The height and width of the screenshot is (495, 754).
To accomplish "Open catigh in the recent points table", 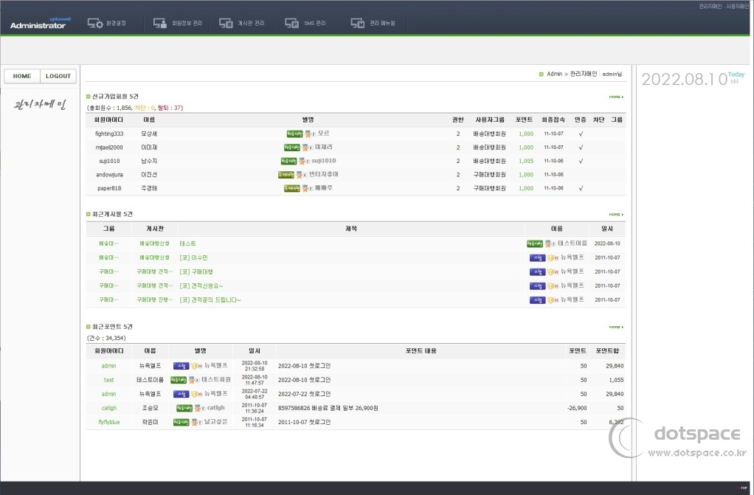I will 109,408.
